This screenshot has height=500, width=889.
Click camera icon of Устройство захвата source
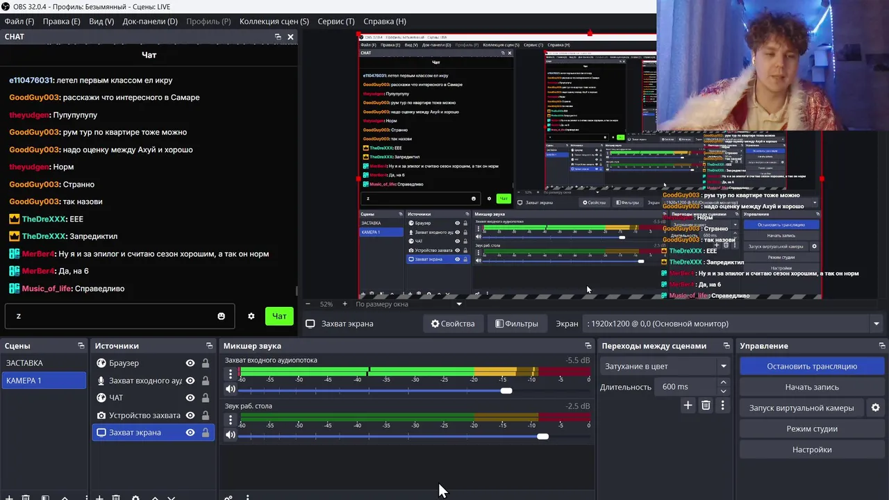point(101,415)
